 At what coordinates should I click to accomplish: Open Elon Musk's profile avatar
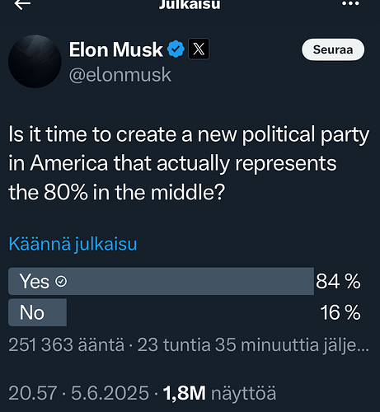pyautogui.click(x=35, y=62)
